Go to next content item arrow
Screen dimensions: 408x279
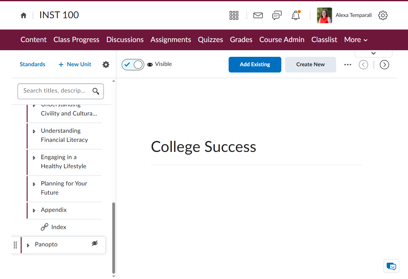(x=384, y=65)
